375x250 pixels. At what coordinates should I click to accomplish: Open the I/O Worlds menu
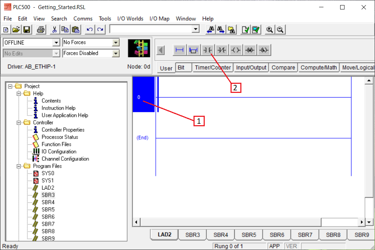pos(130,19)
